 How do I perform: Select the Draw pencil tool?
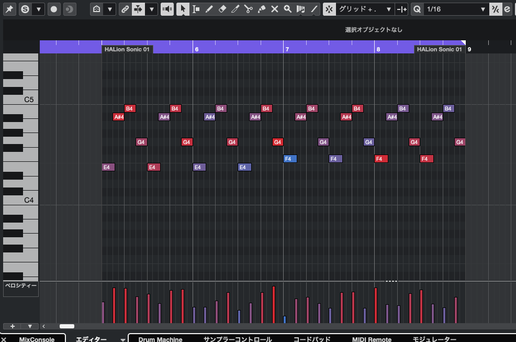coord(209,9)
